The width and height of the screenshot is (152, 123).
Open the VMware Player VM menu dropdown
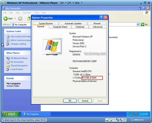pyautogui.click(x=70, y=3)
